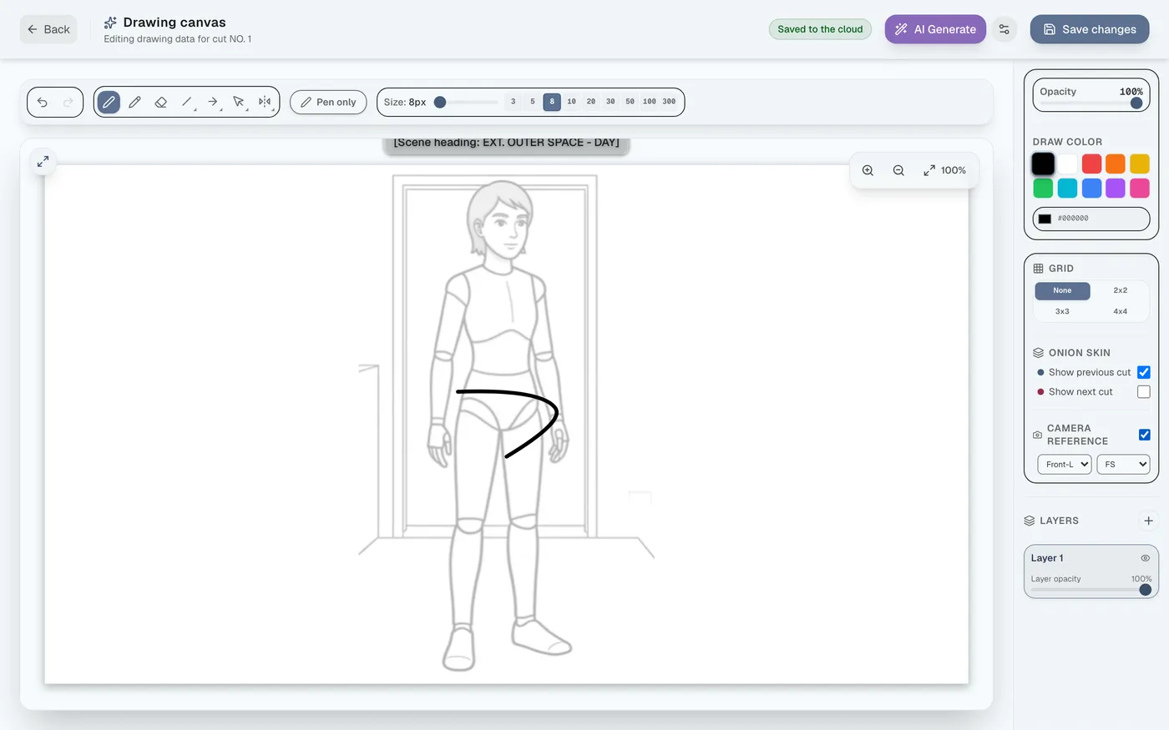Uncheck Show previous cut checkbox

pyautogui.click(x=1144, y=372)
